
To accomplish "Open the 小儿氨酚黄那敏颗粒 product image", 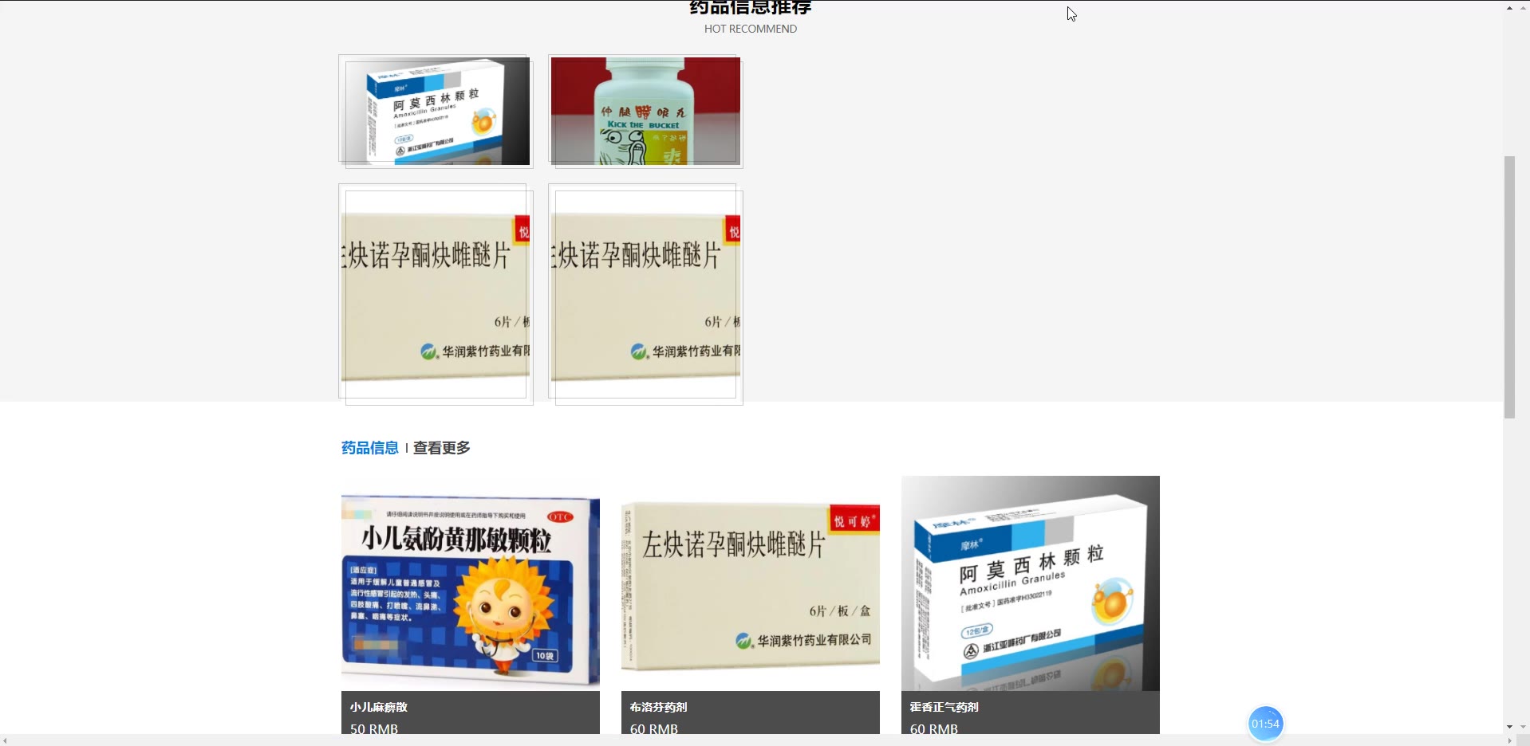I will [471, 583].
